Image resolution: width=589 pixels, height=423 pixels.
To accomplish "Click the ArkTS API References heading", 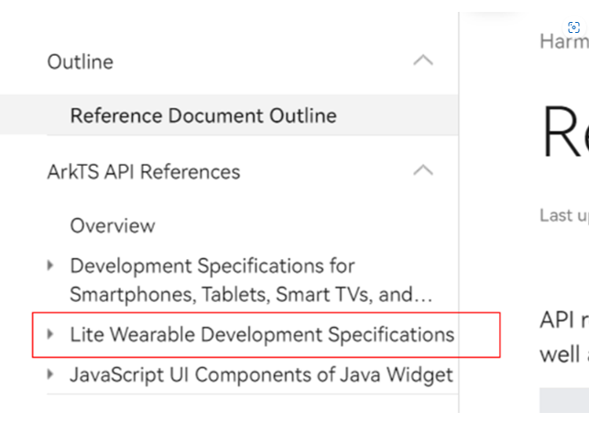I will pos(144,172).
